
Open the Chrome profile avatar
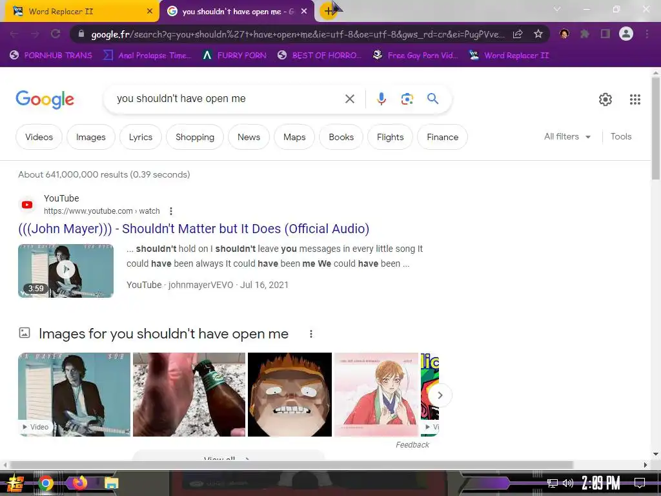626,34
